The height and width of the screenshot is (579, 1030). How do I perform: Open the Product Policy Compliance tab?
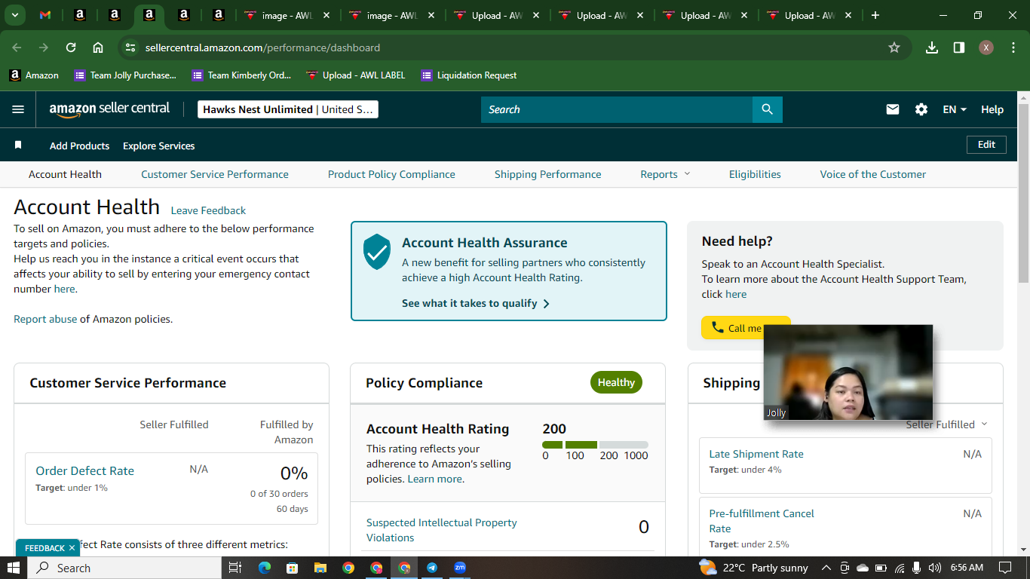pos(391,174)
